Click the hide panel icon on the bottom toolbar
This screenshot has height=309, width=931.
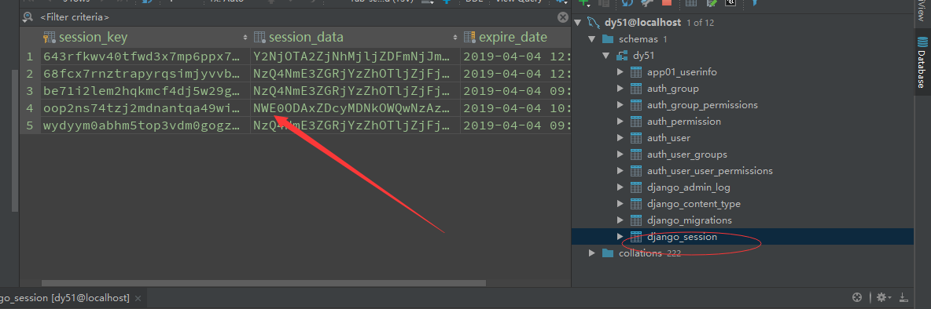coord(903,297)
